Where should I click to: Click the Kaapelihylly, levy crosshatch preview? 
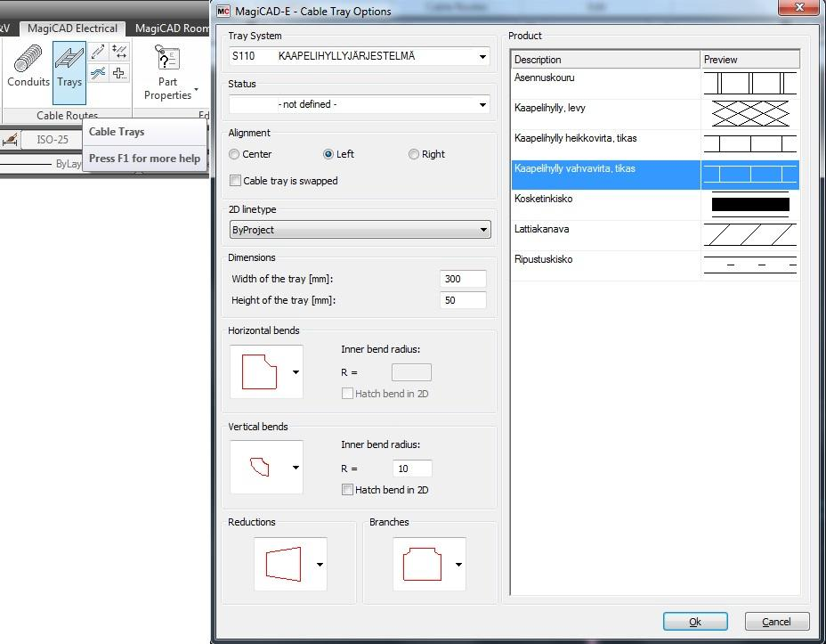[749, 114]
